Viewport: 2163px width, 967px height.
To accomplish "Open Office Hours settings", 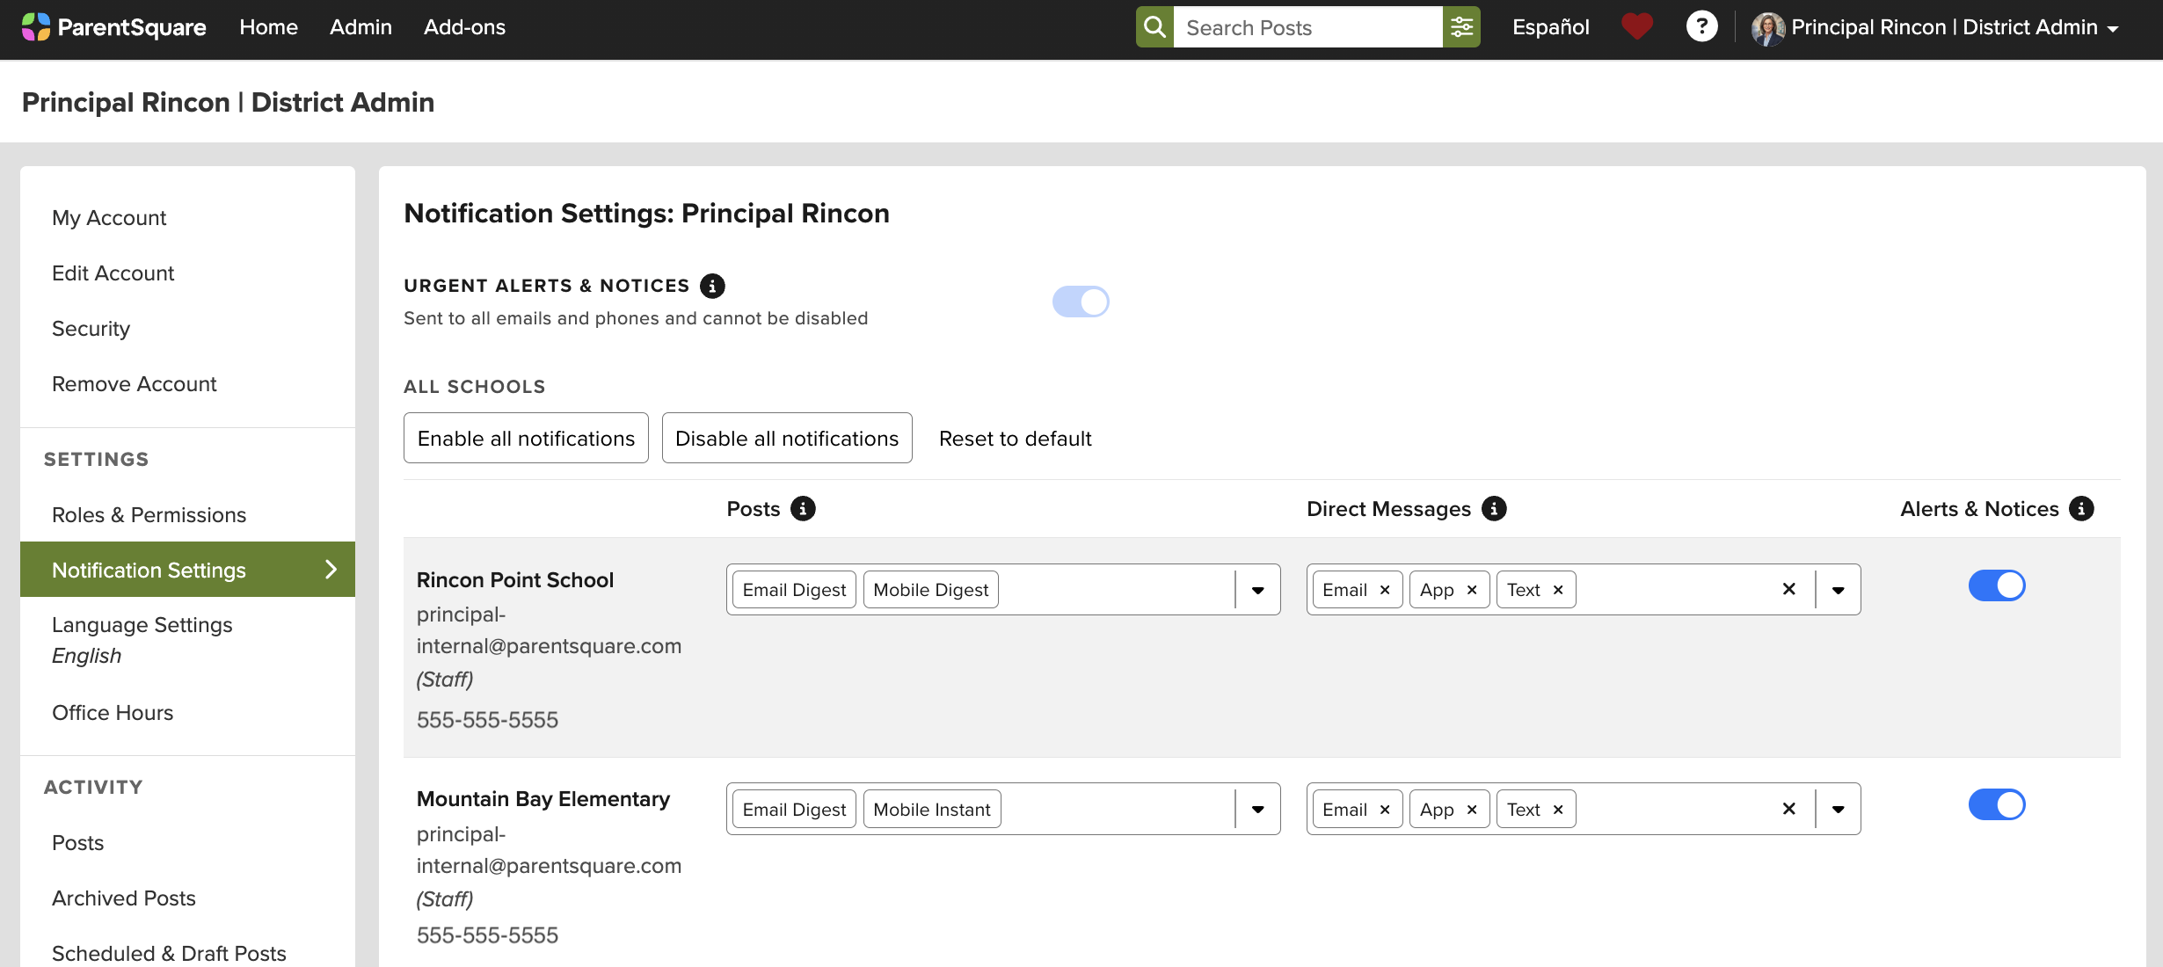I will point(113,713).
